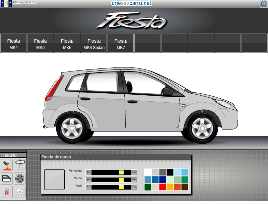The width and height of the screenshot is (268, 204).
Task: Decrease Verde with left arrow
Action: click(x=88, y=180)
